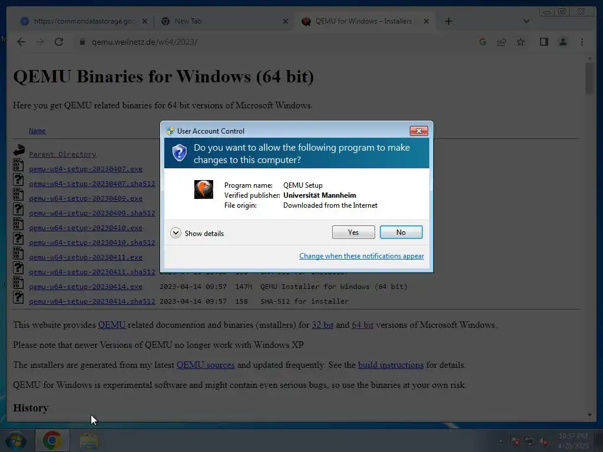Open Parent Directory link
The width and height of the screenshot is (603, 452).
coord(62,154)
